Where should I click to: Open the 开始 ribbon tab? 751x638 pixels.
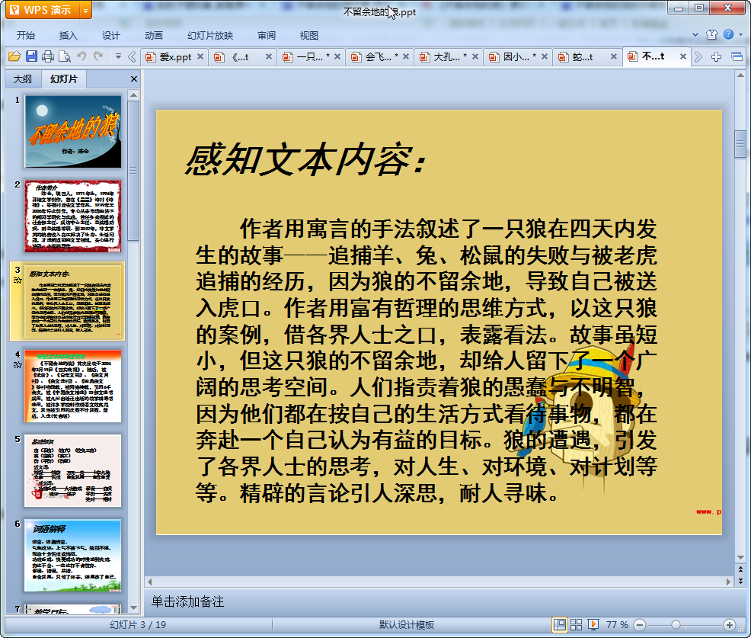click(25, 36)
